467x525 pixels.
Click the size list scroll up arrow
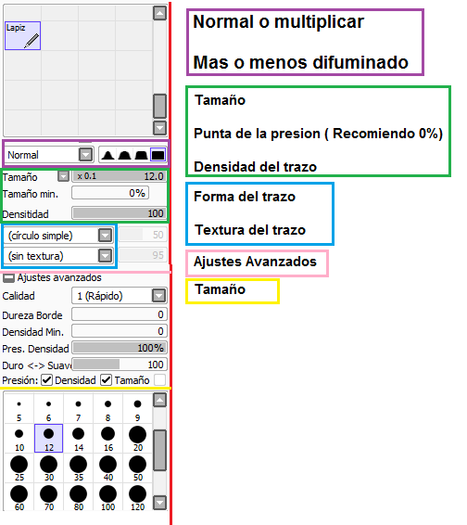pos(160,400)
